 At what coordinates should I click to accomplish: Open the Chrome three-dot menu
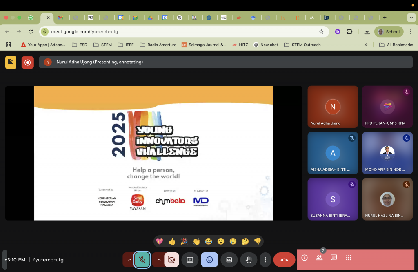tap(411, 32)
